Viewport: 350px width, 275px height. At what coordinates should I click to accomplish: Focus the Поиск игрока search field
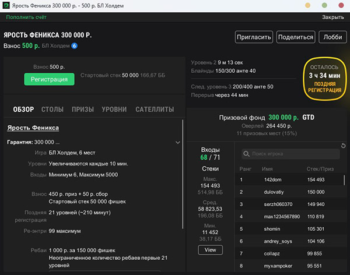click(290, 154)
